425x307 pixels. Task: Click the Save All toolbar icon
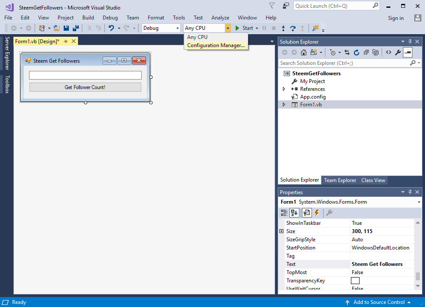click(x=76, y=28)
